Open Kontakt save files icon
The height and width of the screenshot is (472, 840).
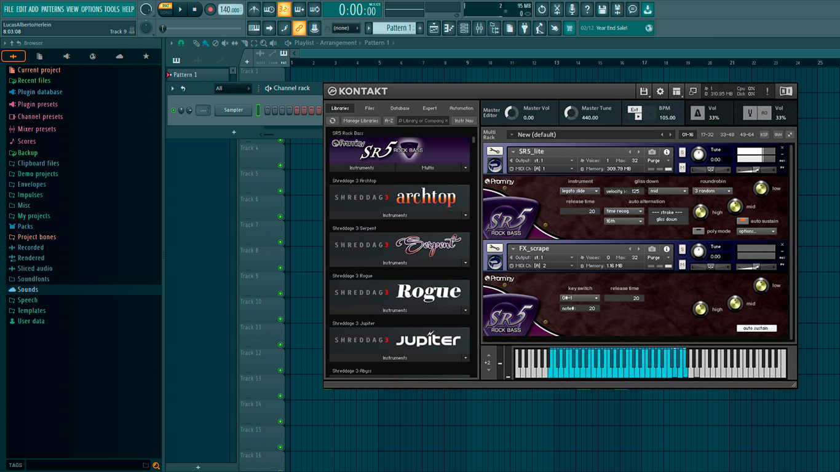644,92
